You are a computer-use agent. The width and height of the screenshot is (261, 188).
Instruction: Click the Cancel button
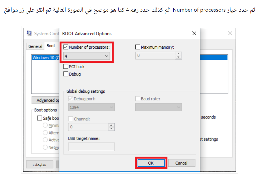181,163
